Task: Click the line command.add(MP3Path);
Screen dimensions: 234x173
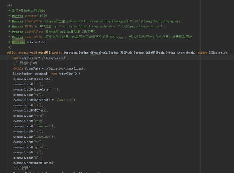Action: coord(31,110)
